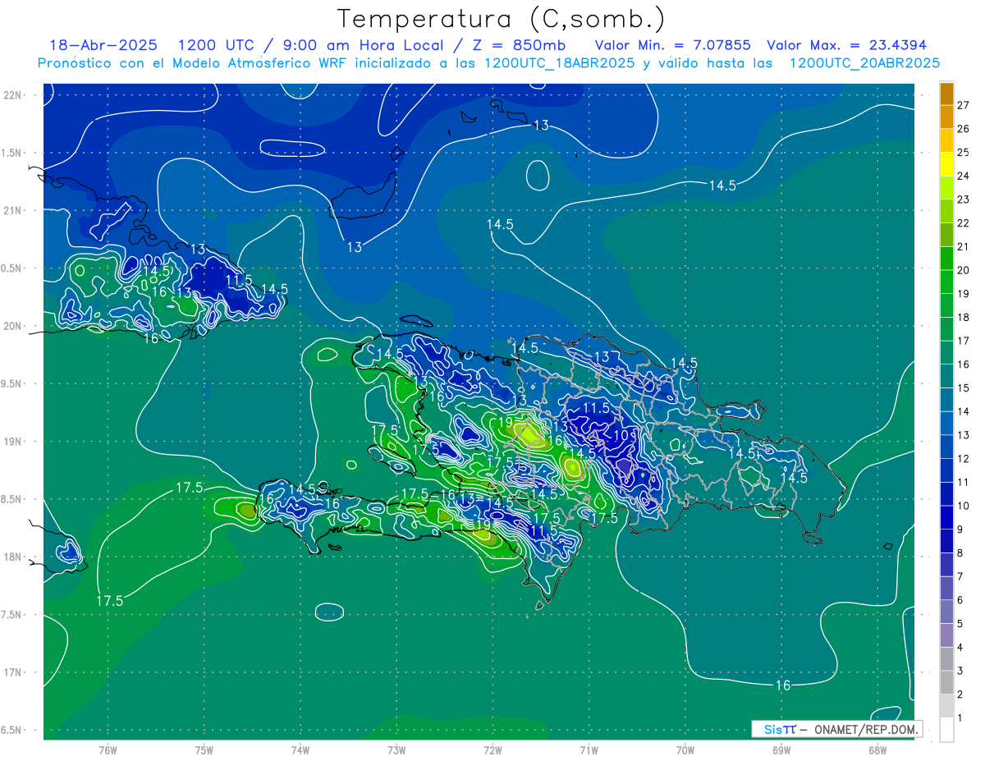985x761 pixels.
Task: Pick the bright green swatch between 19 and 20
Action: coord(946,282)
